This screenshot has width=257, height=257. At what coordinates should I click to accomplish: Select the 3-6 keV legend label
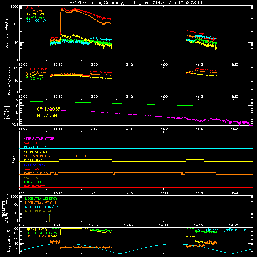click(x=33, y=8)
